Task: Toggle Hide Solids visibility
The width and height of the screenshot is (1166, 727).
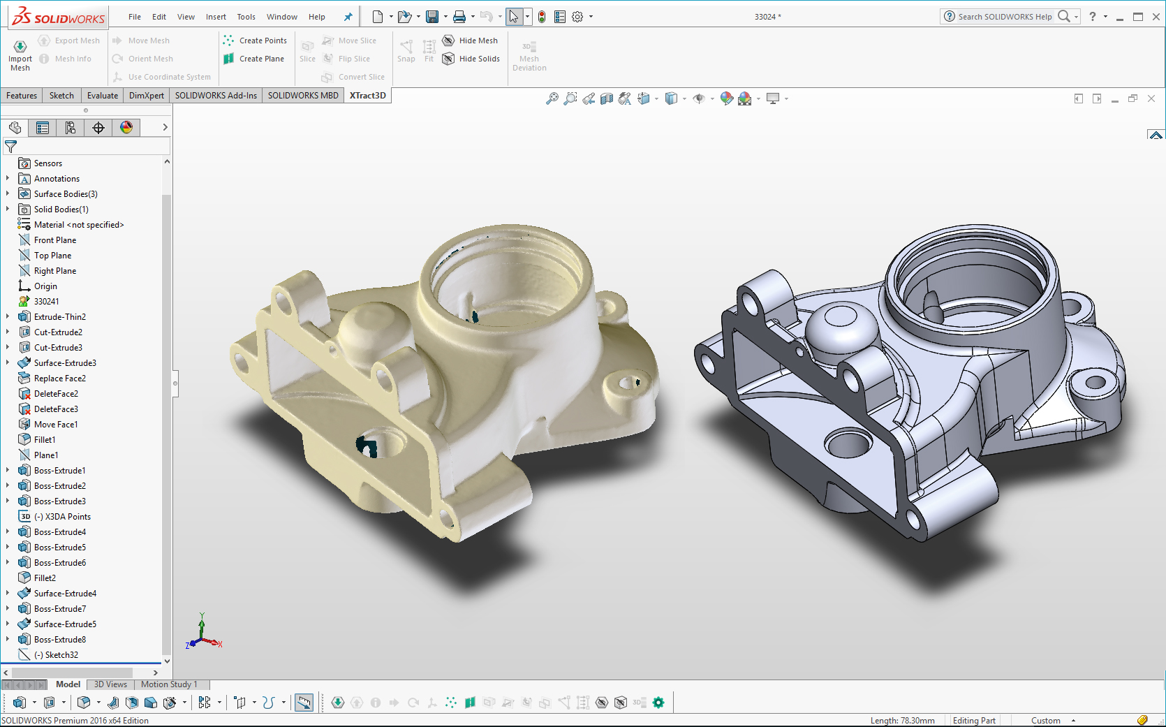Action: click(471, 59)
